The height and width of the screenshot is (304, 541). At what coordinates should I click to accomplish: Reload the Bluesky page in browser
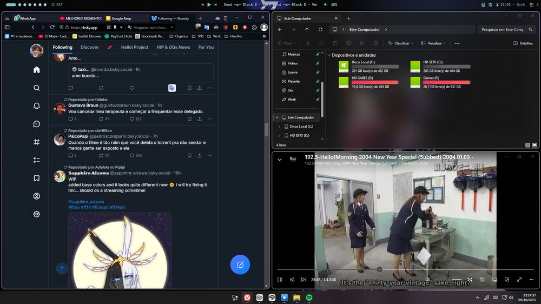(52, 27)
